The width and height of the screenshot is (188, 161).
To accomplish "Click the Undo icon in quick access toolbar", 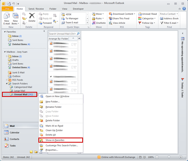I will pyautogui.click(x=13, y=4).
